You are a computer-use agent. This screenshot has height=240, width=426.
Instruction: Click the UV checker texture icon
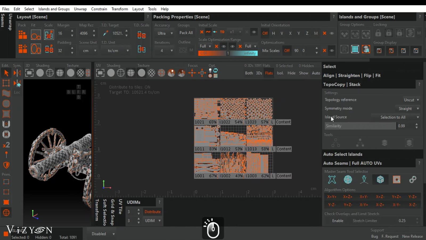[x=151, y=73]
